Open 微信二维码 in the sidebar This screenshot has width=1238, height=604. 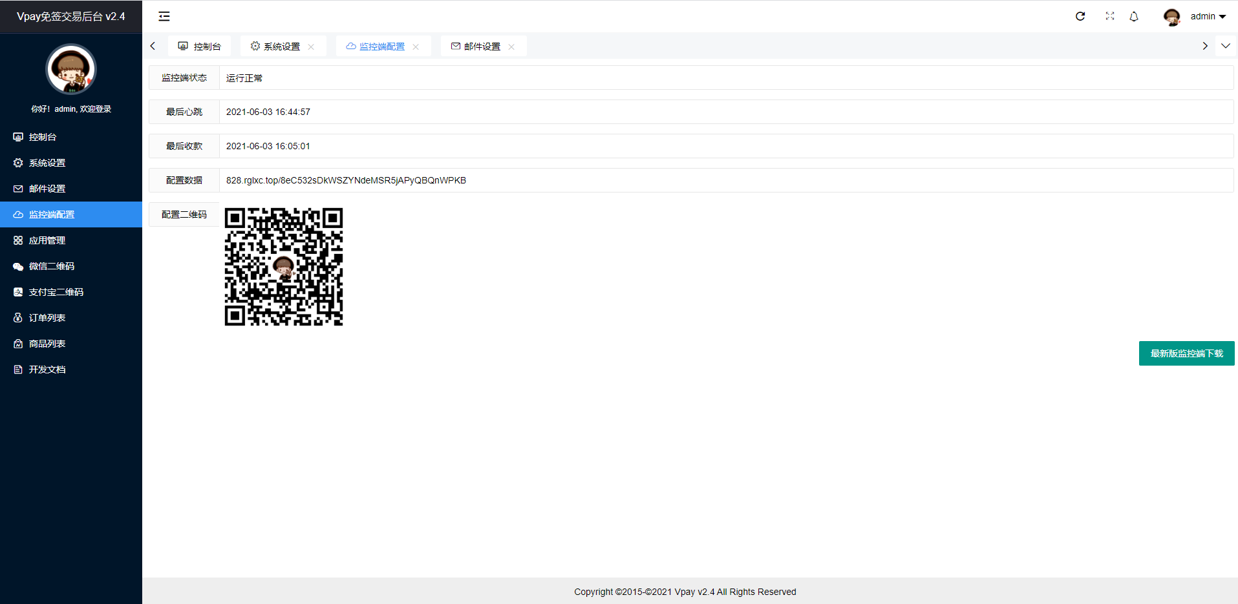point(52,266)
